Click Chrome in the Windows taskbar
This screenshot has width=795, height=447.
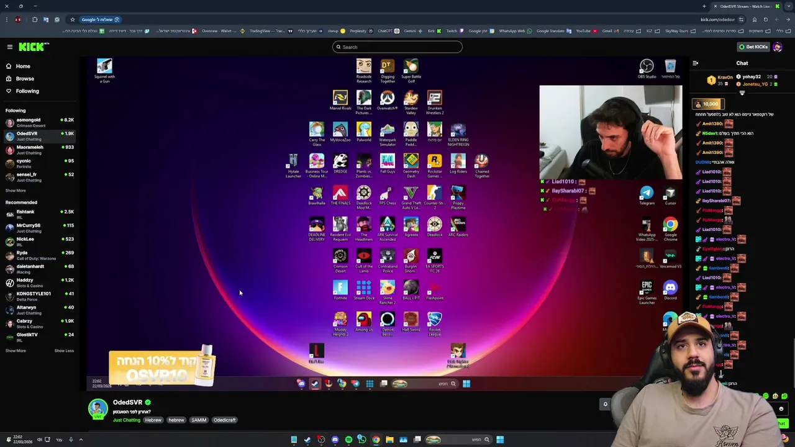point(376,440)
